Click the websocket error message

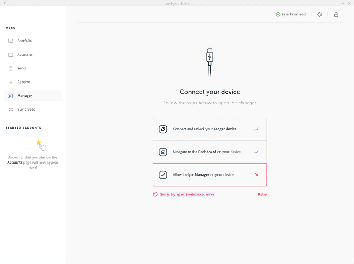tap(188, 194)
